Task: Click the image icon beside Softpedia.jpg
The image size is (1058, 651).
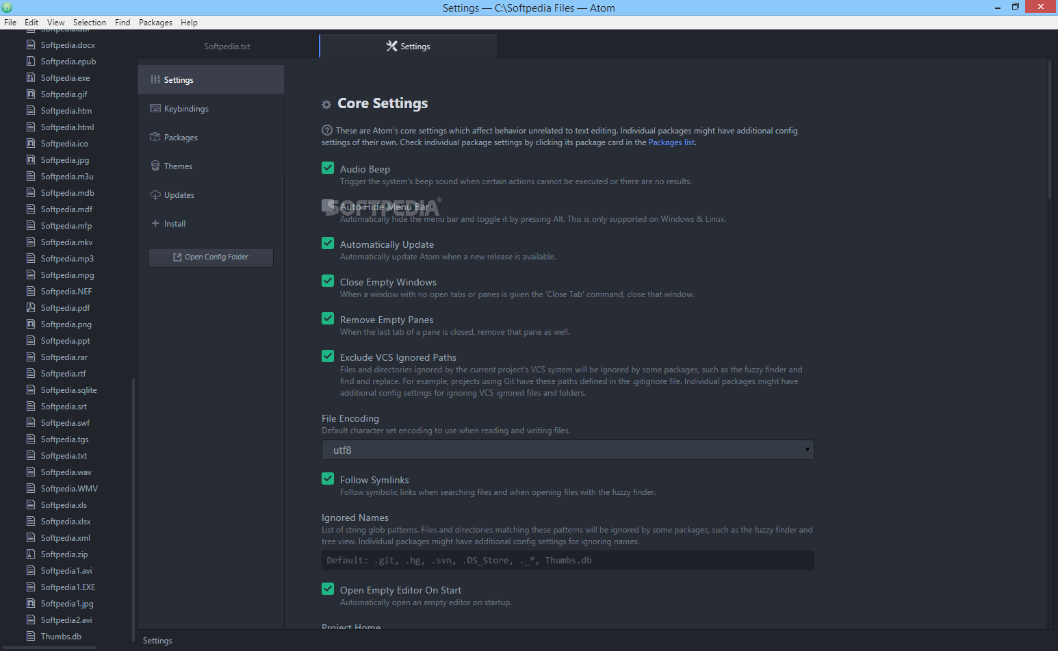Action: (30, 159)
